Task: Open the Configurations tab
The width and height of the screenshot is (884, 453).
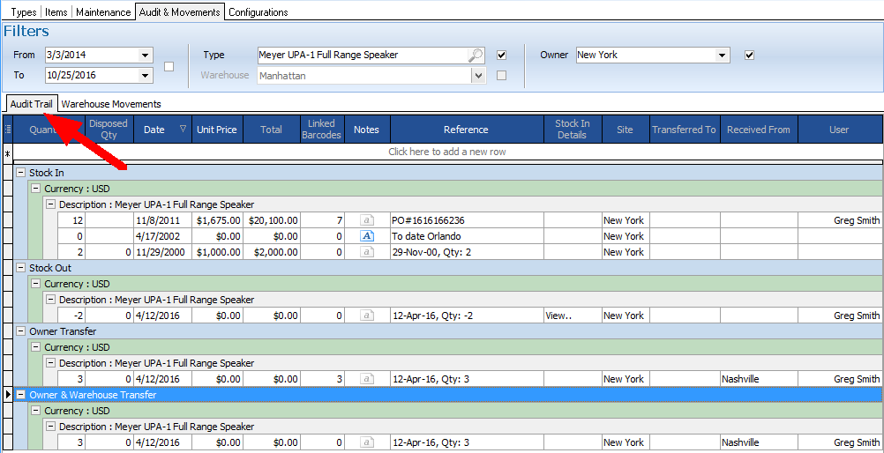Action: coord(258,12)
